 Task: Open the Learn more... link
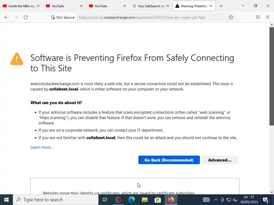[42, 147]
